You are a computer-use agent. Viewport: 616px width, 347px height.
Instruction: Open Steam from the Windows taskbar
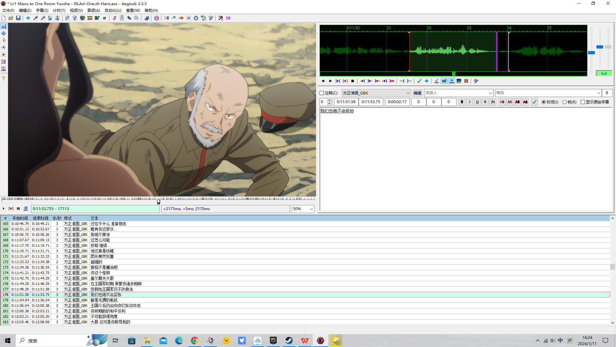click(x=289, y=341)
